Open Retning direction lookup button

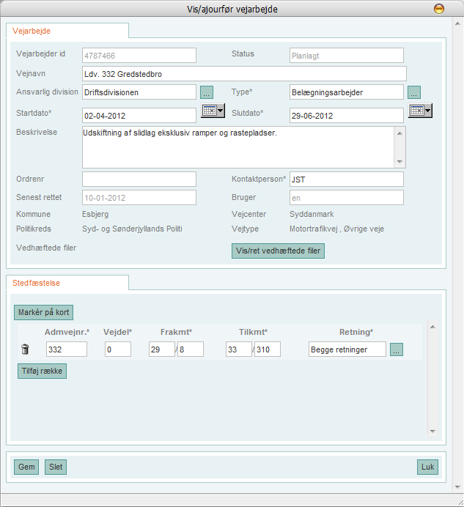pos(396,349)
